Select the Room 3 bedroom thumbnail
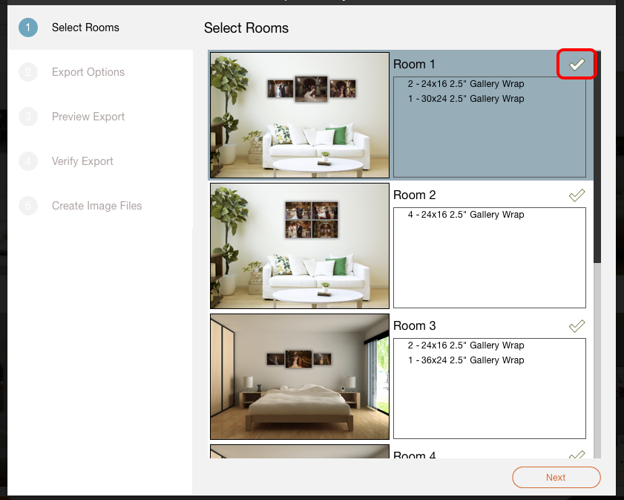Viewport: 624px width, 500px height. pos(299,377)
